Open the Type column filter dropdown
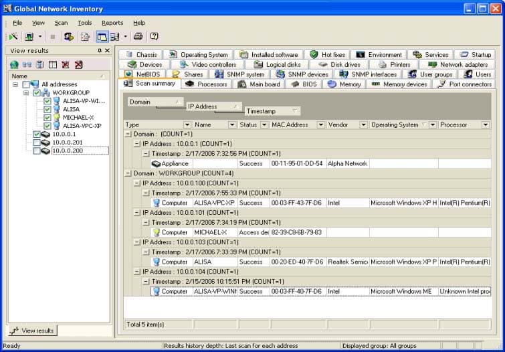The image size is (505, 352). [x=187, y=124]
